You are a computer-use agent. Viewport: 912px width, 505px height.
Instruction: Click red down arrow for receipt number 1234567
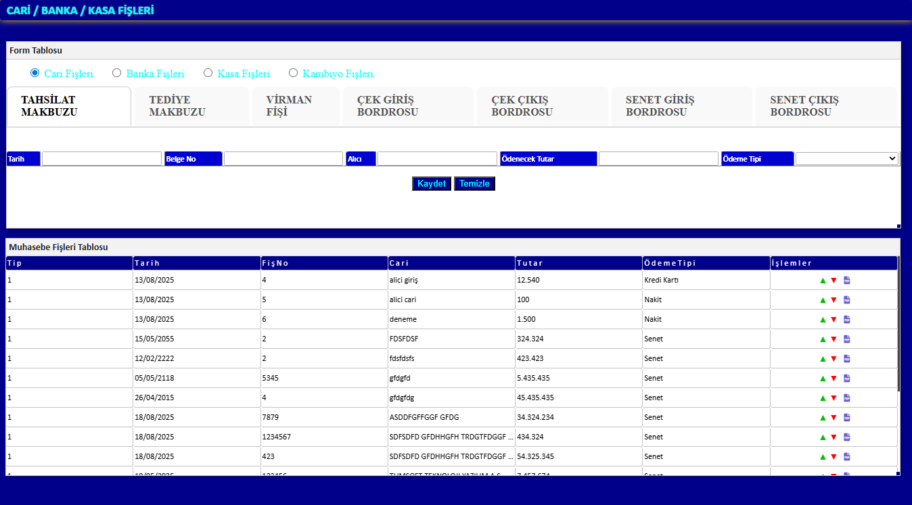tap(834, 437)
